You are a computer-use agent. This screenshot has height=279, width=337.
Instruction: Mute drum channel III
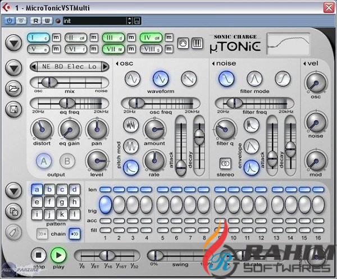131,38
